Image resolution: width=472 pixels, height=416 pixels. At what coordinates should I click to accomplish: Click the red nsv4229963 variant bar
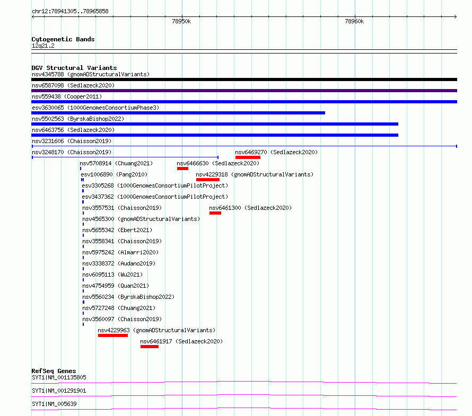(113, 335)
